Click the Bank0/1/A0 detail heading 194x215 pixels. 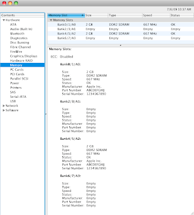point(70,64)
